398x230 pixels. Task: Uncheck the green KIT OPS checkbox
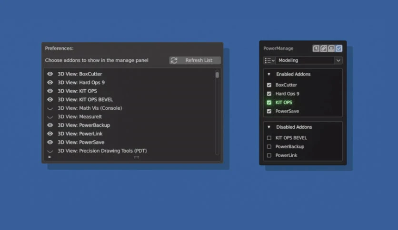pos(269,102)
